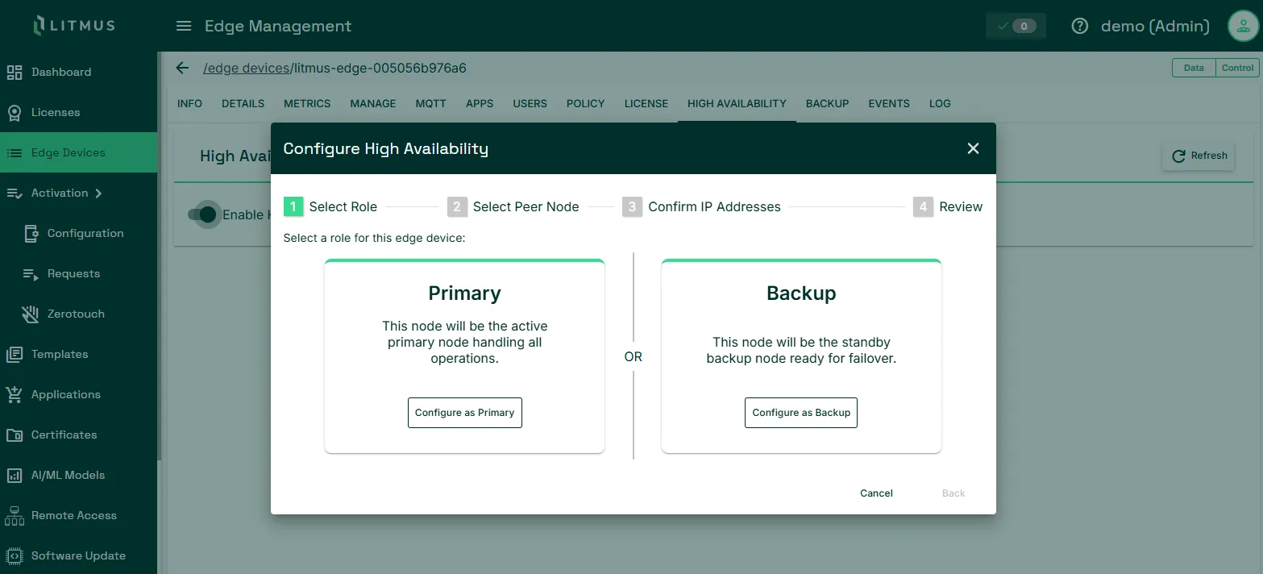Switch to the Data mode toggle
The height and width of the screenshot is (574, 1263).
1194,68
